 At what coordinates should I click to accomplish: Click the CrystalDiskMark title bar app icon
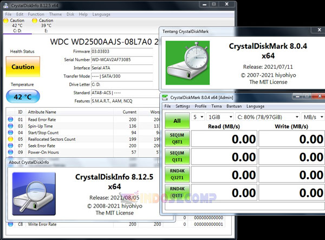[x=165, y=98]
